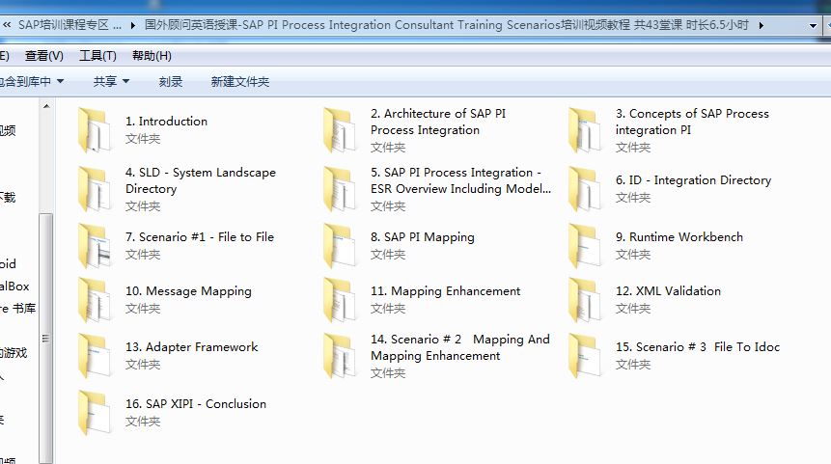Click the label '9. Runtime Workbench'
Viewport: 831px width, 464px height.
pos(679,236)
